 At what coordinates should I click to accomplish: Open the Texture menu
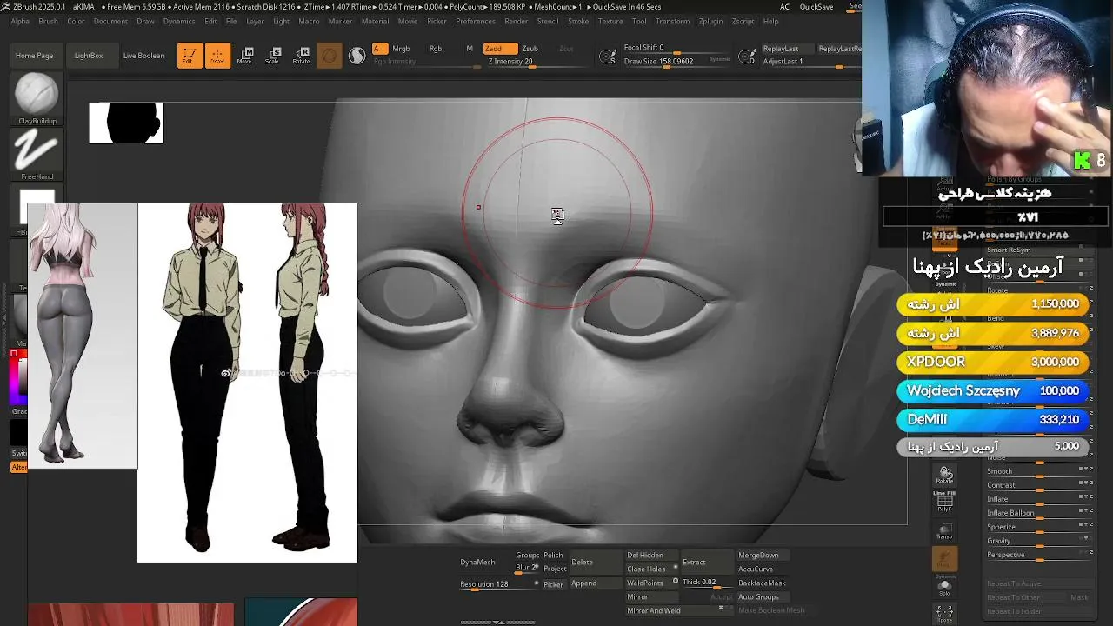(610, 21)
